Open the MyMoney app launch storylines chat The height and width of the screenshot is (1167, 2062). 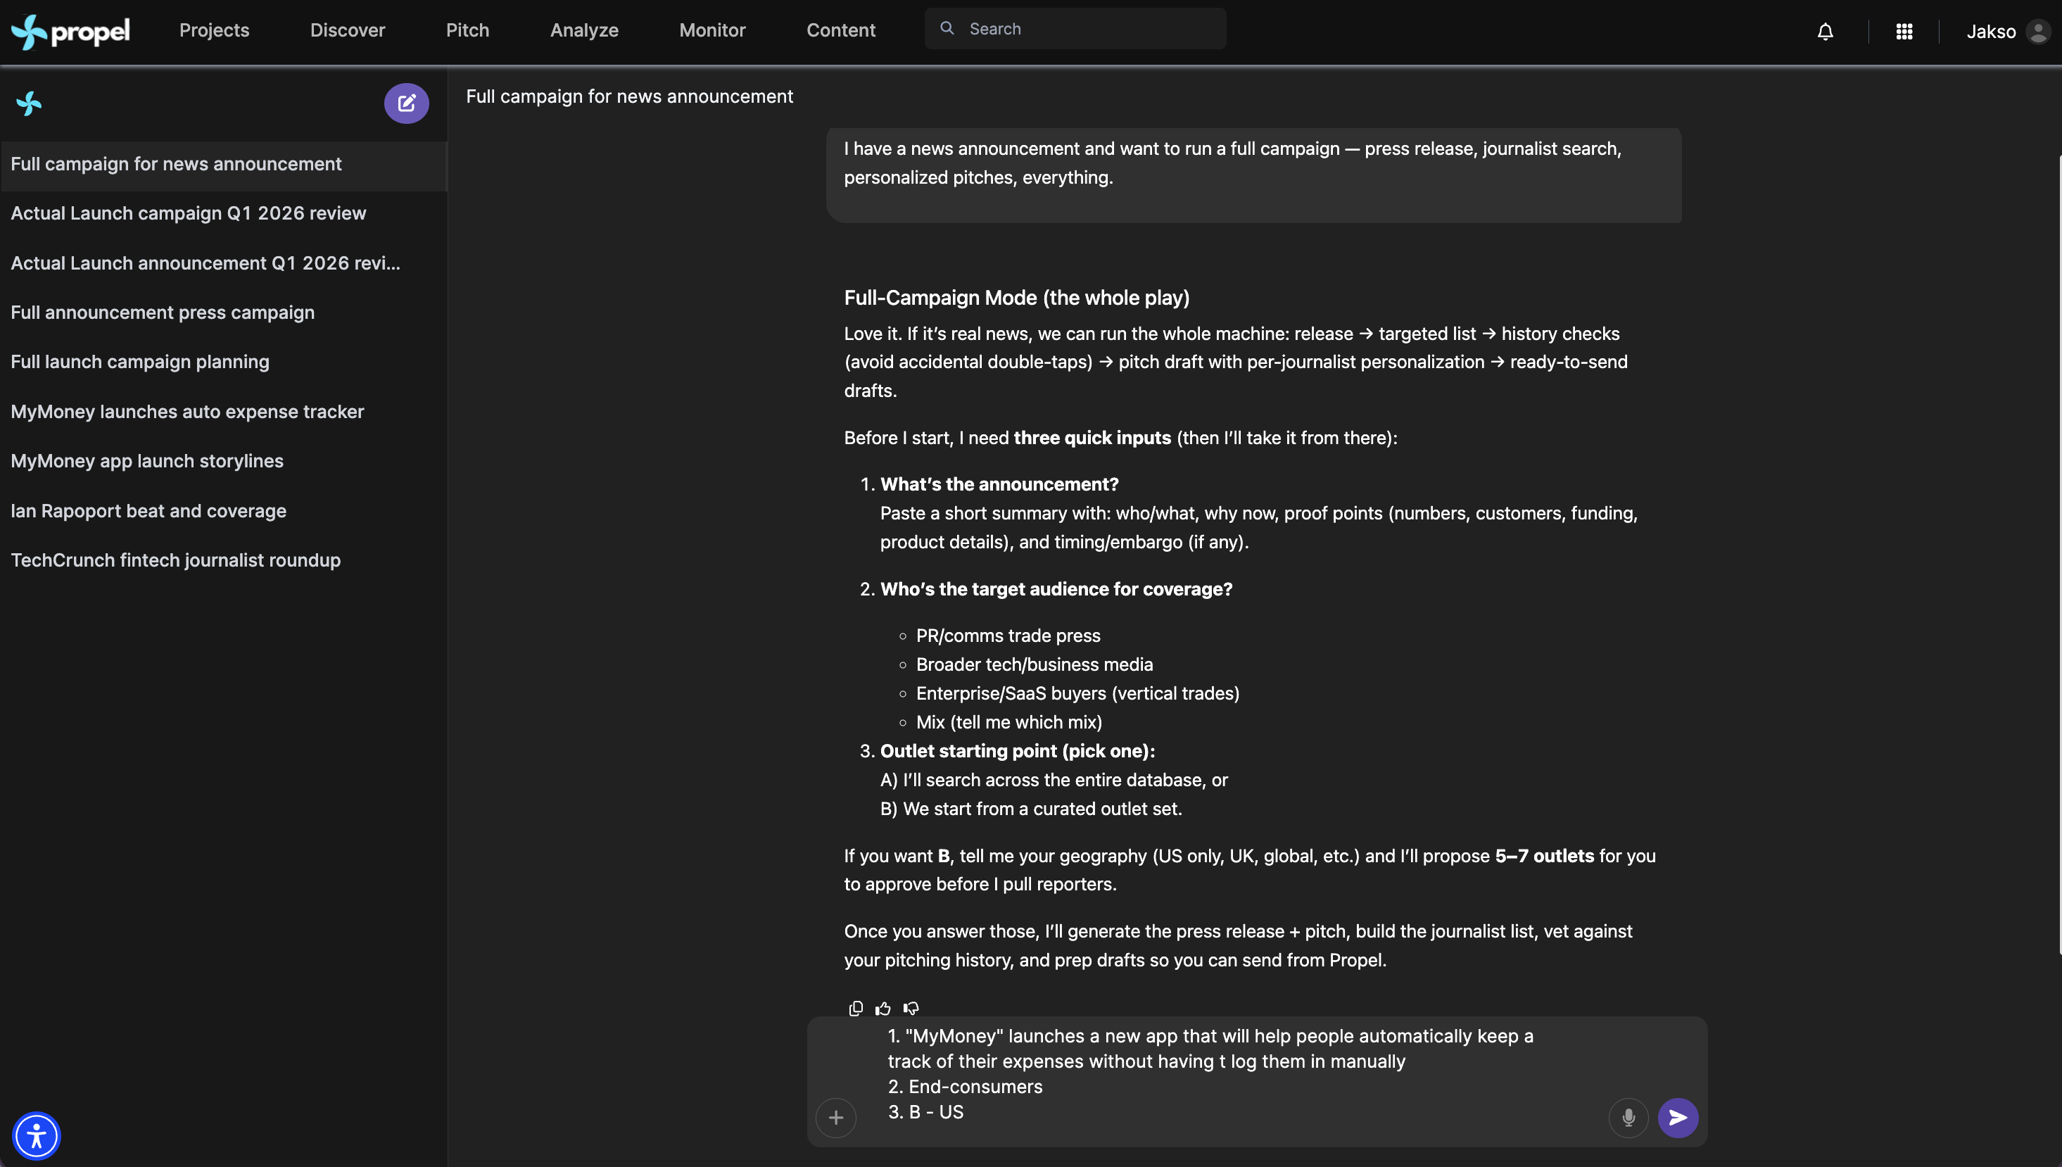(146, 461)
